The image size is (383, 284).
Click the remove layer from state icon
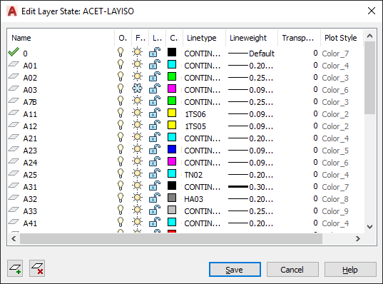37,268
